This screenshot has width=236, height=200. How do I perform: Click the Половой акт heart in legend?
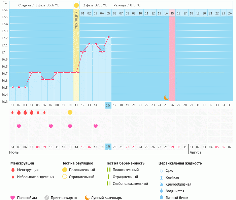click(x=13, y=198)
